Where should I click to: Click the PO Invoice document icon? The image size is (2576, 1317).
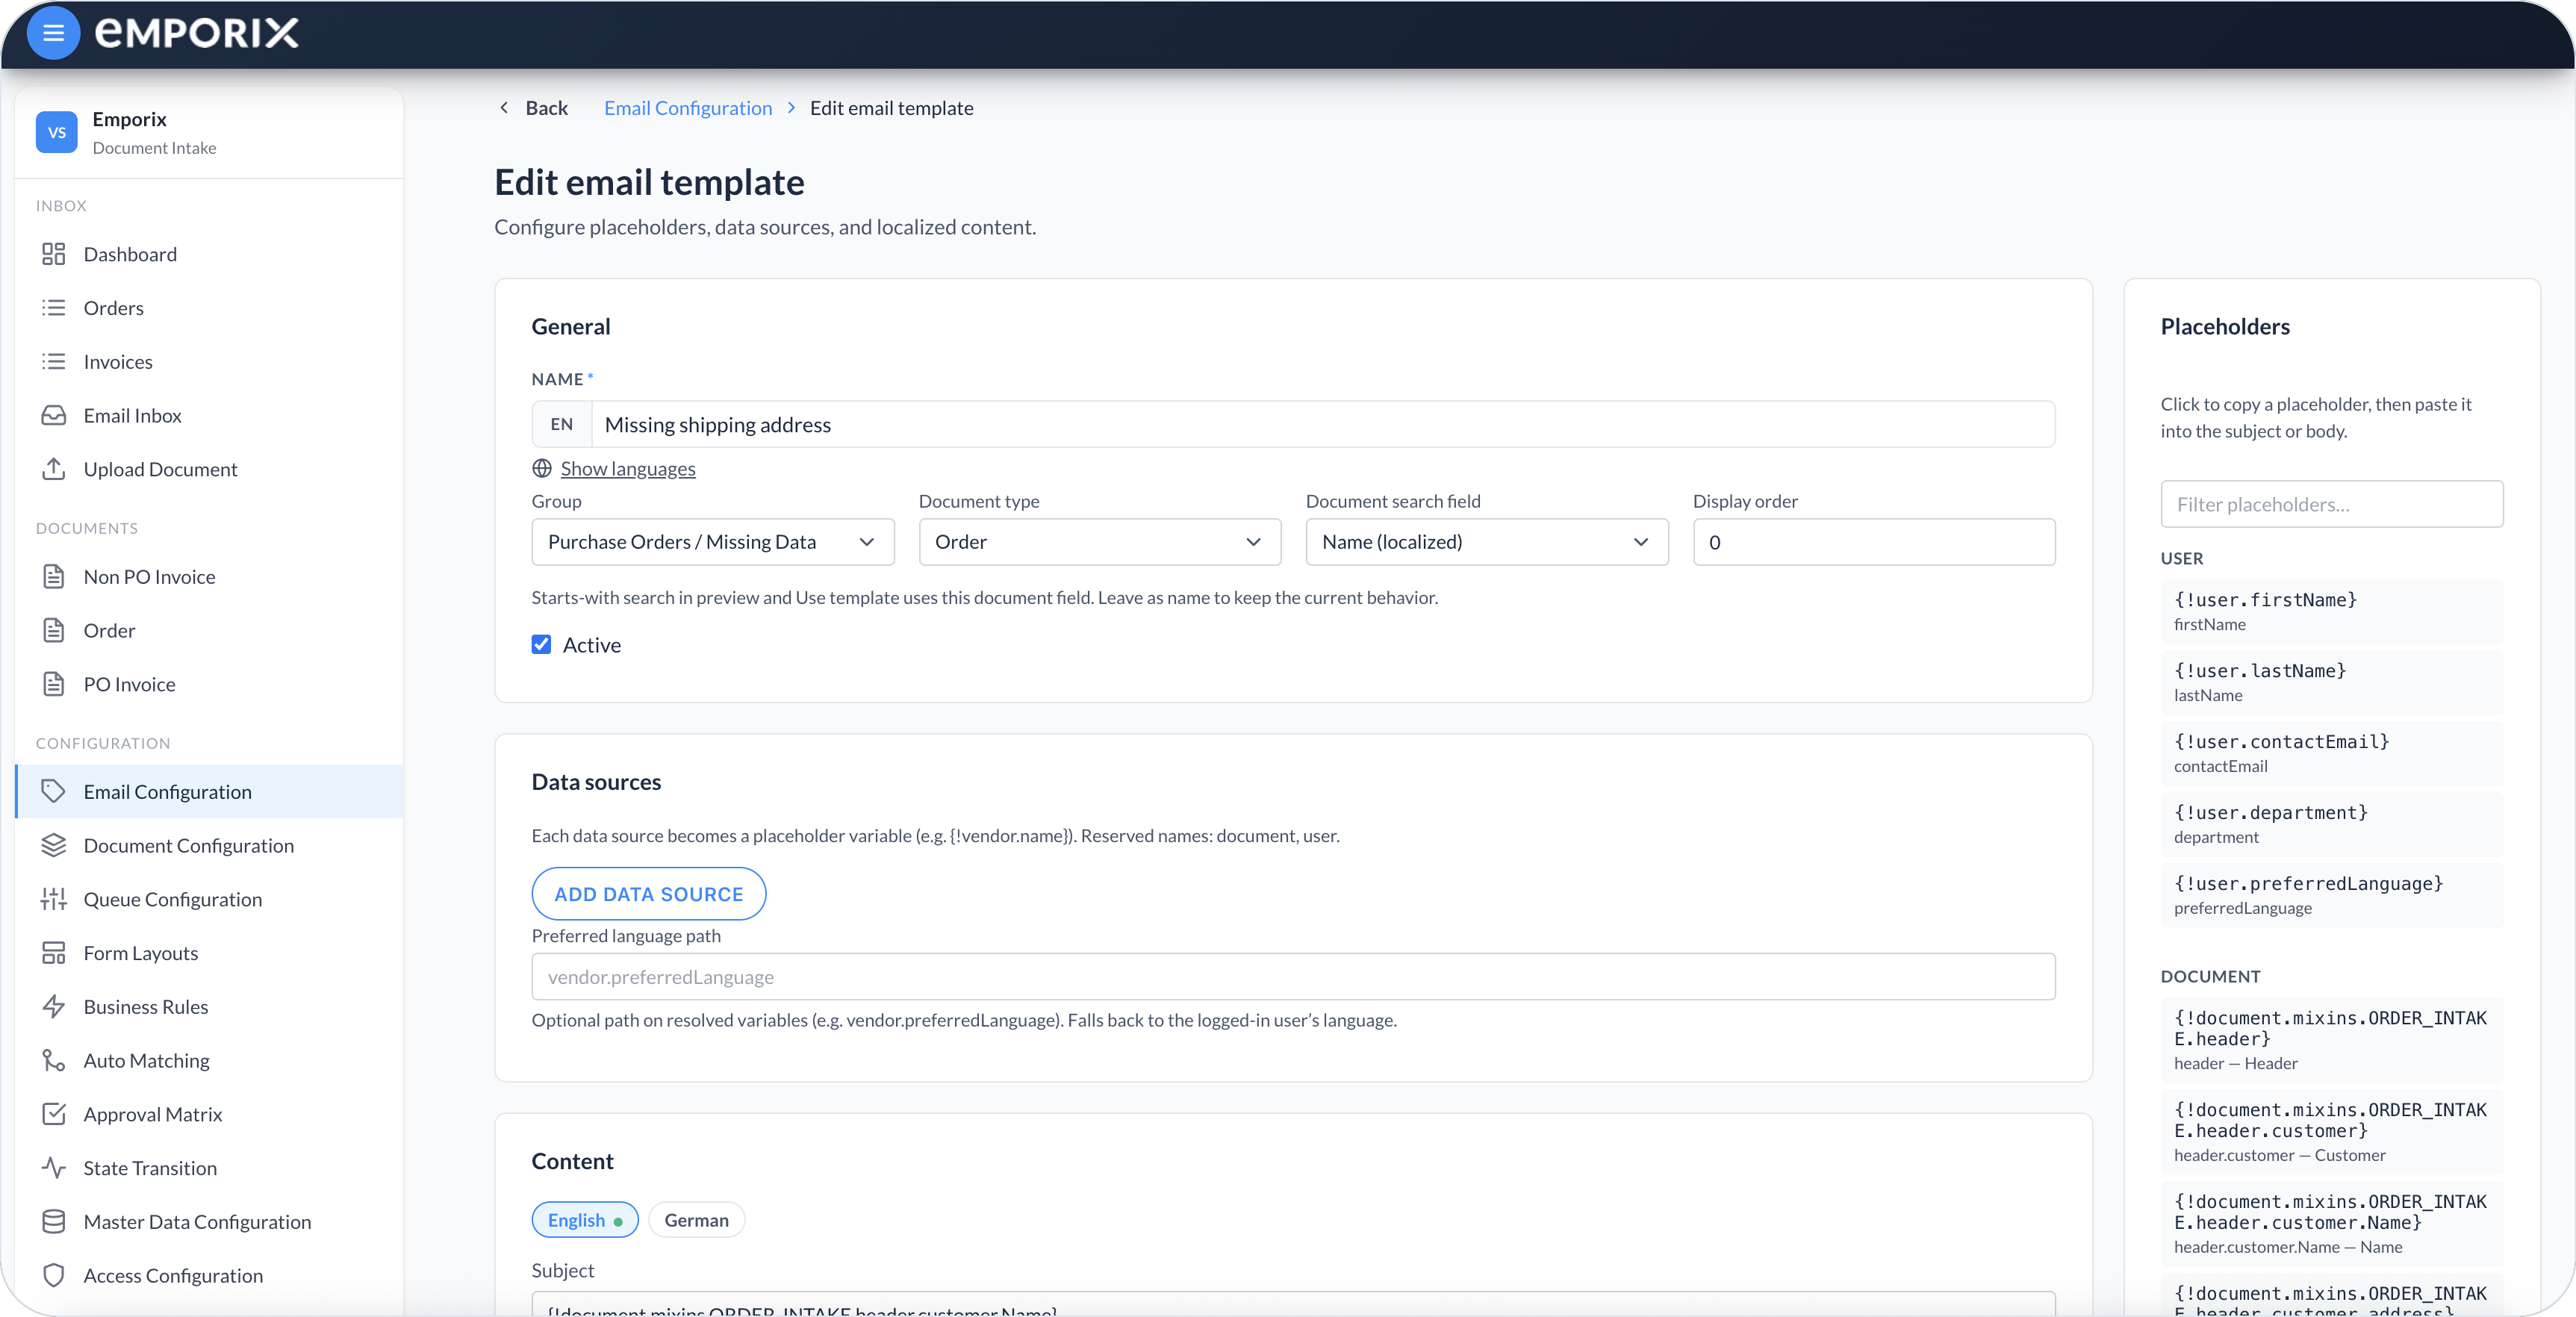[54, 684]
